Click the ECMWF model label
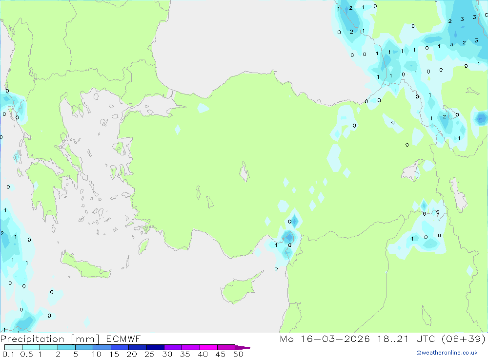Image resolution: width=488 pixels, height=357 pixels. 123,338
